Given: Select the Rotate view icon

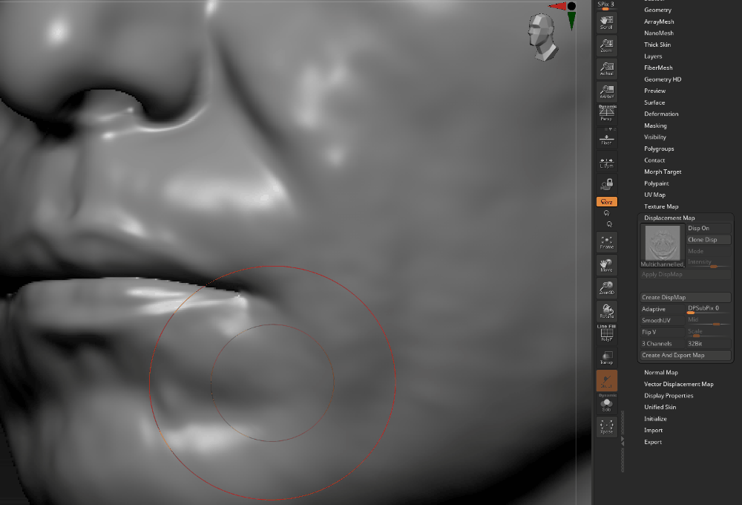Looking at the screenshot, I should coord(606,311).
